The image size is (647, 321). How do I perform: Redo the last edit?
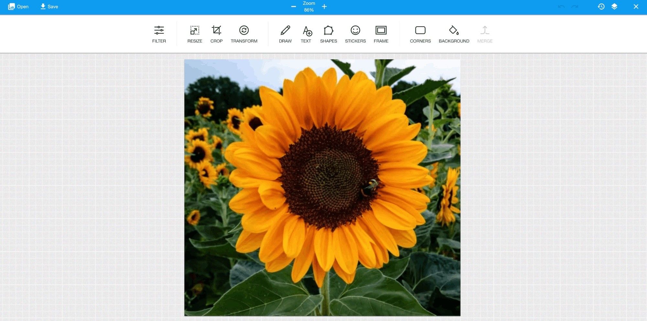575,6
